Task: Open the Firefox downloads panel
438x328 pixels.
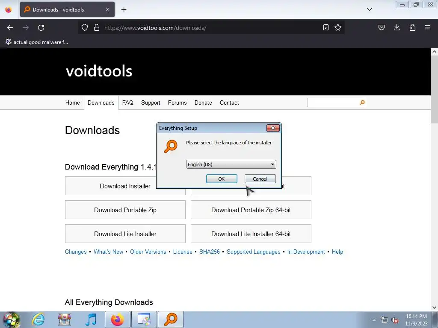Action: click(x=397, y=27)
